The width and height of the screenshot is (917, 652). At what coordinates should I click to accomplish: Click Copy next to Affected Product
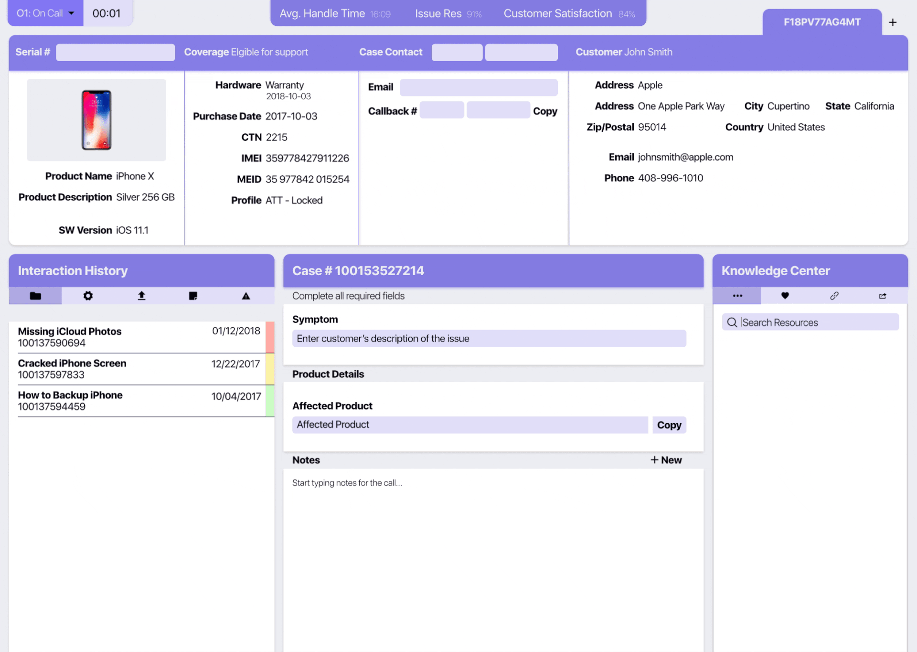pyautogui.click(x=669, y=425)
